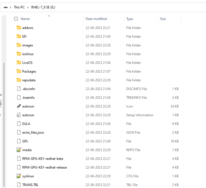Expand the chevron after This PC
The image size is (206, 188).
[28, 7]
